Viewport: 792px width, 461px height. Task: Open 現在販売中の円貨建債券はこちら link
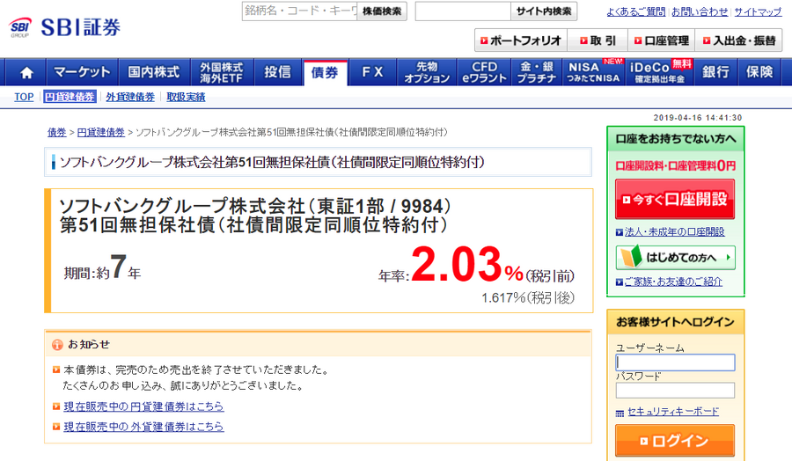click(x=143, y=406)
